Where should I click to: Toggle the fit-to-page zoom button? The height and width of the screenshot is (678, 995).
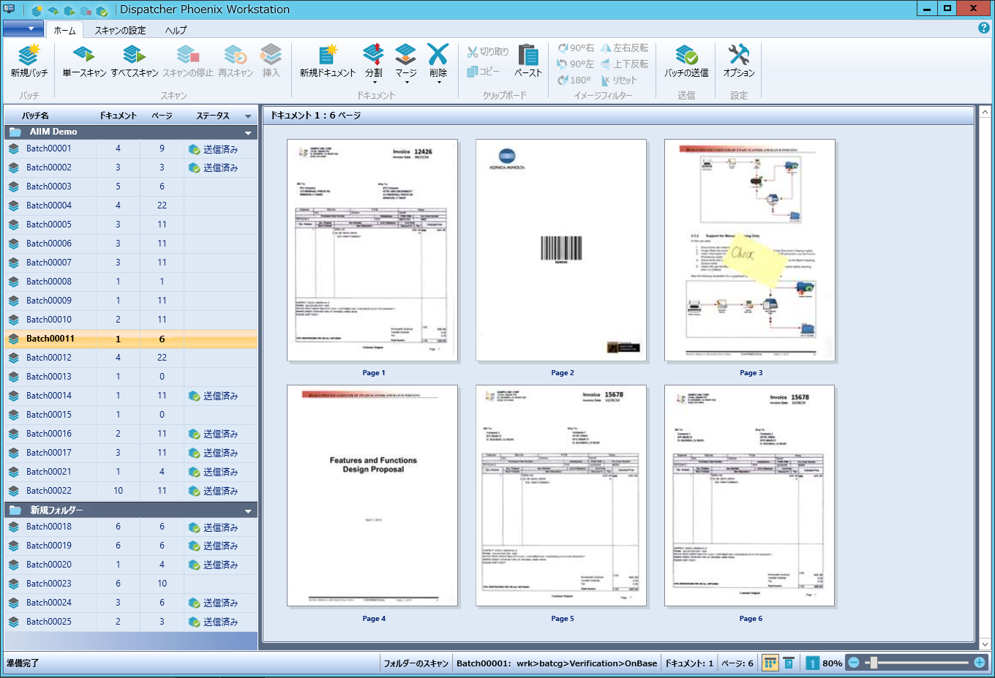(x=812, y=663)
